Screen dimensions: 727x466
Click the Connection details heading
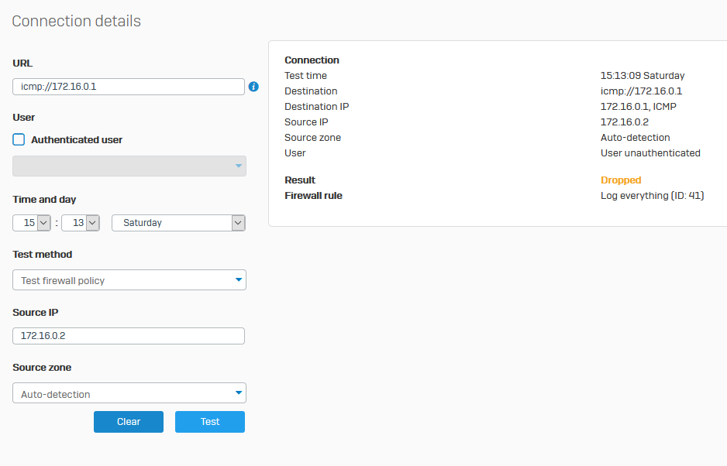(x=77, y=21)
